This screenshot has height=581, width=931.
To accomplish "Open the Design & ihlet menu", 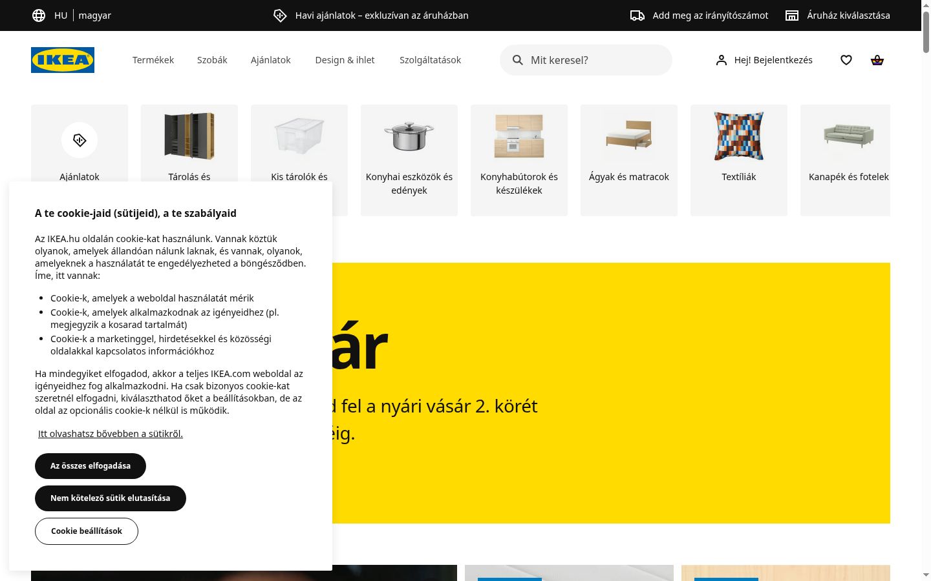I will coord(345,60).
